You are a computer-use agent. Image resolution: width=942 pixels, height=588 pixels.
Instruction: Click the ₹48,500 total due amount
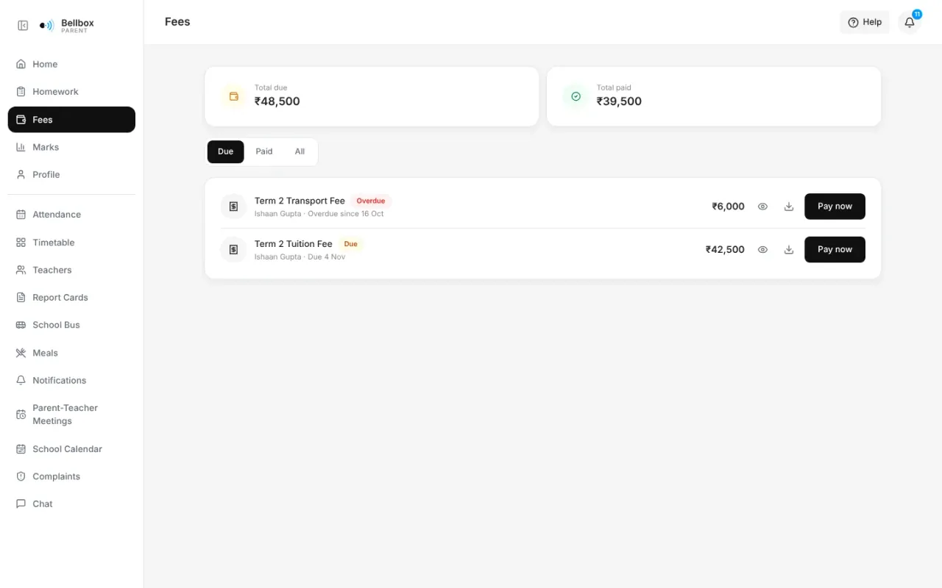coord(277,101)
